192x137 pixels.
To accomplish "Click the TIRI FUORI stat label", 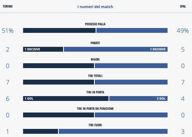I will point(95,125).
